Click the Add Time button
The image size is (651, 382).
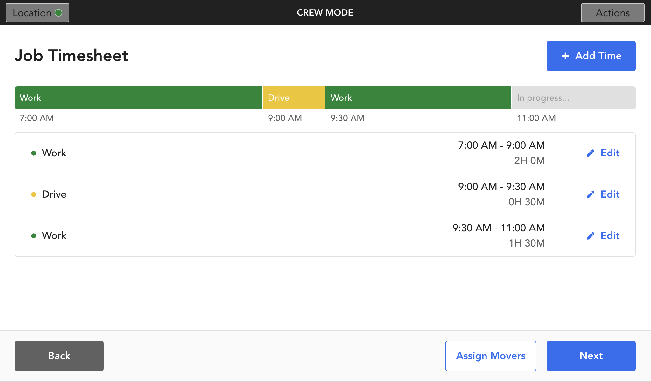(x=591, y=56)
